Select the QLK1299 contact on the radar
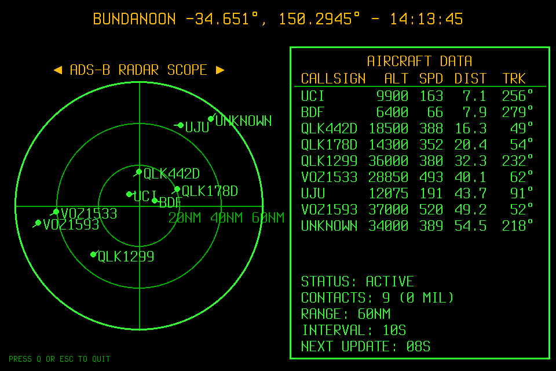This screenshot has width=556, height=371. click(93, 253)
